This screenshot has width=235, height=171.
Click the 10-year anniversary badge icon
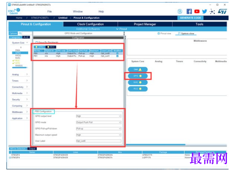tap(180, 11)
